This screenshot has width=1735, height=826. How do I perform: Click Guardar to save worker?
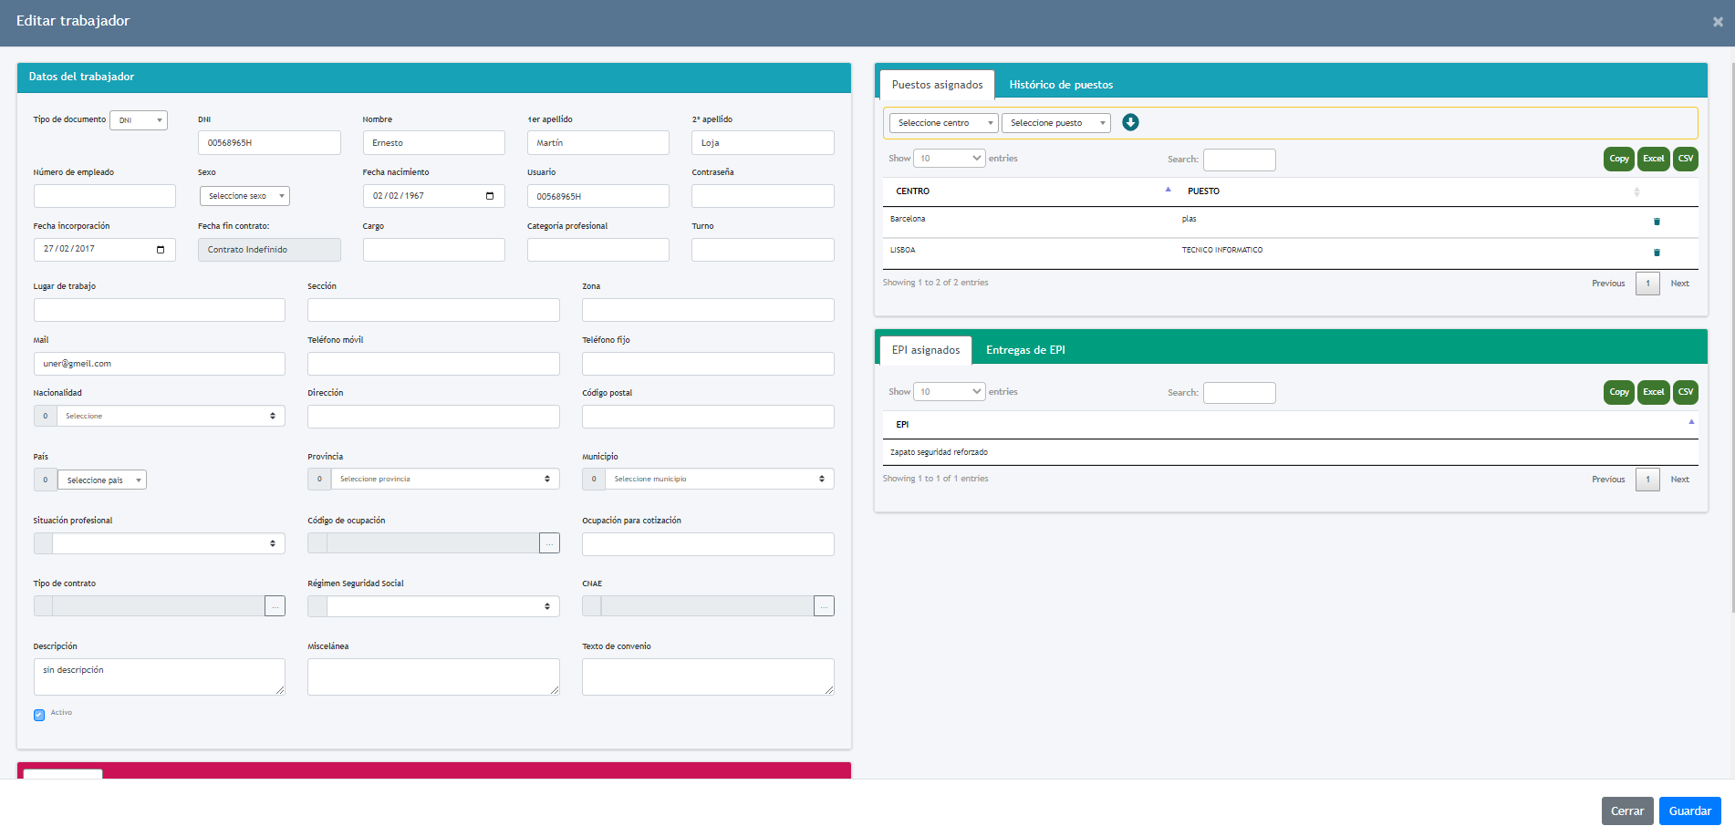point(1689,811)
